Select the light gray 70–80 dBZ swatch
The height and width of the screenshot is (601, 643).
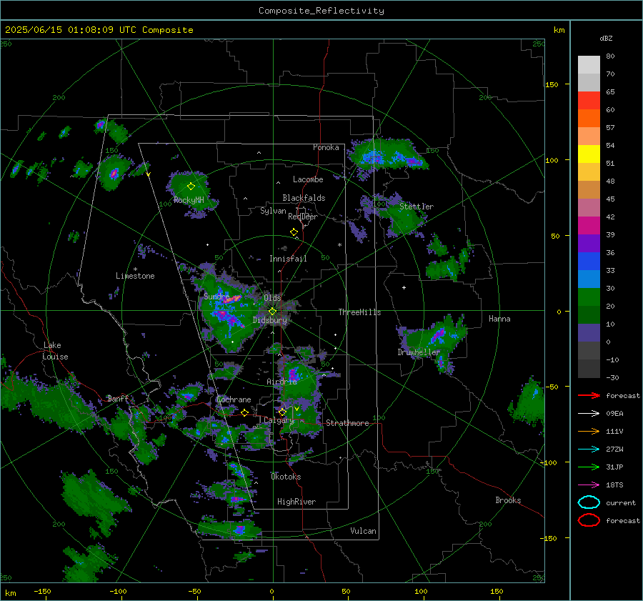[589, 65]
